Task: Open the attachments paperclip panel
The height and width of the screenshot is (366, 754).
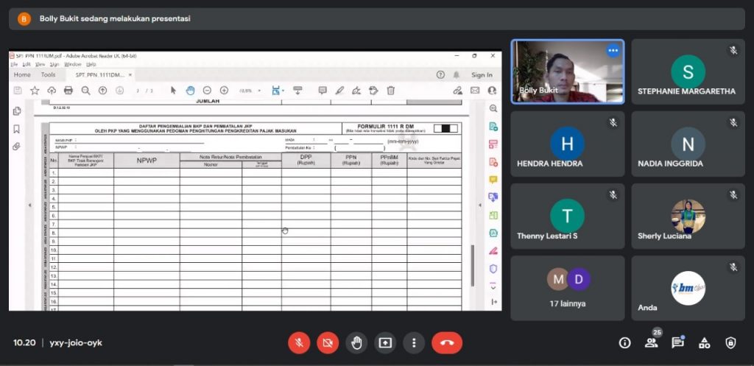Action: click(x=17, y=147)
